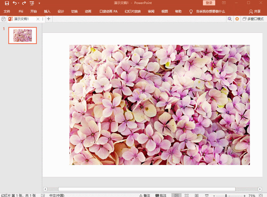Switch to slide sorter view icon

187,196
